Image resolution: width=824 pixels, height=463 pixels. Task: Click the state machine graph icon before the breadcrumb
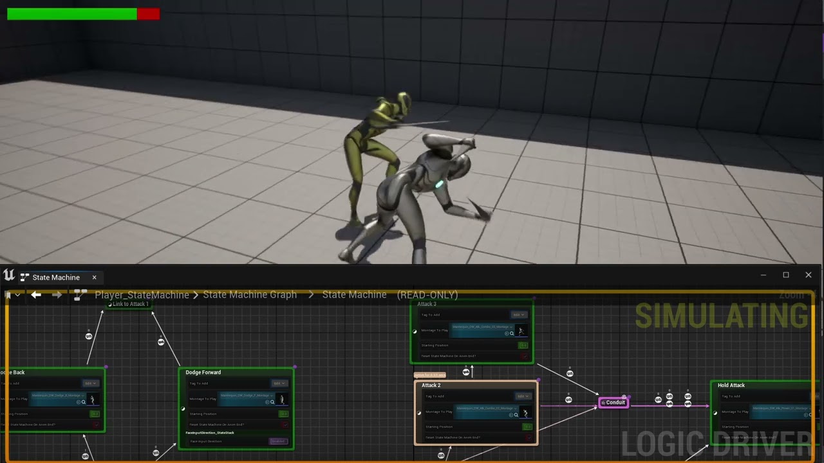click(80, 295)
